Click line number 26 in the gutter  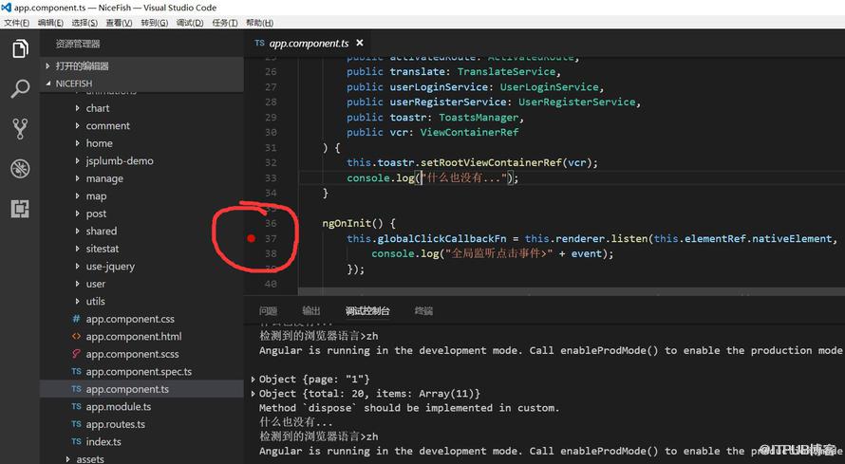pyautogui.click(x=272, y=71)
